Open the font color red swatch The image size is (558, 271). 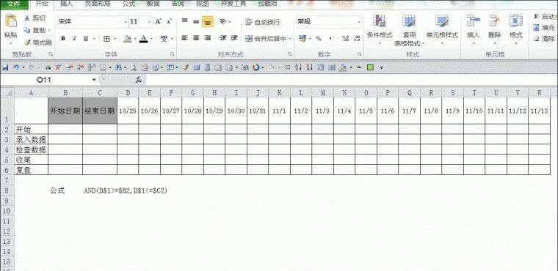[x=143, y=39]
